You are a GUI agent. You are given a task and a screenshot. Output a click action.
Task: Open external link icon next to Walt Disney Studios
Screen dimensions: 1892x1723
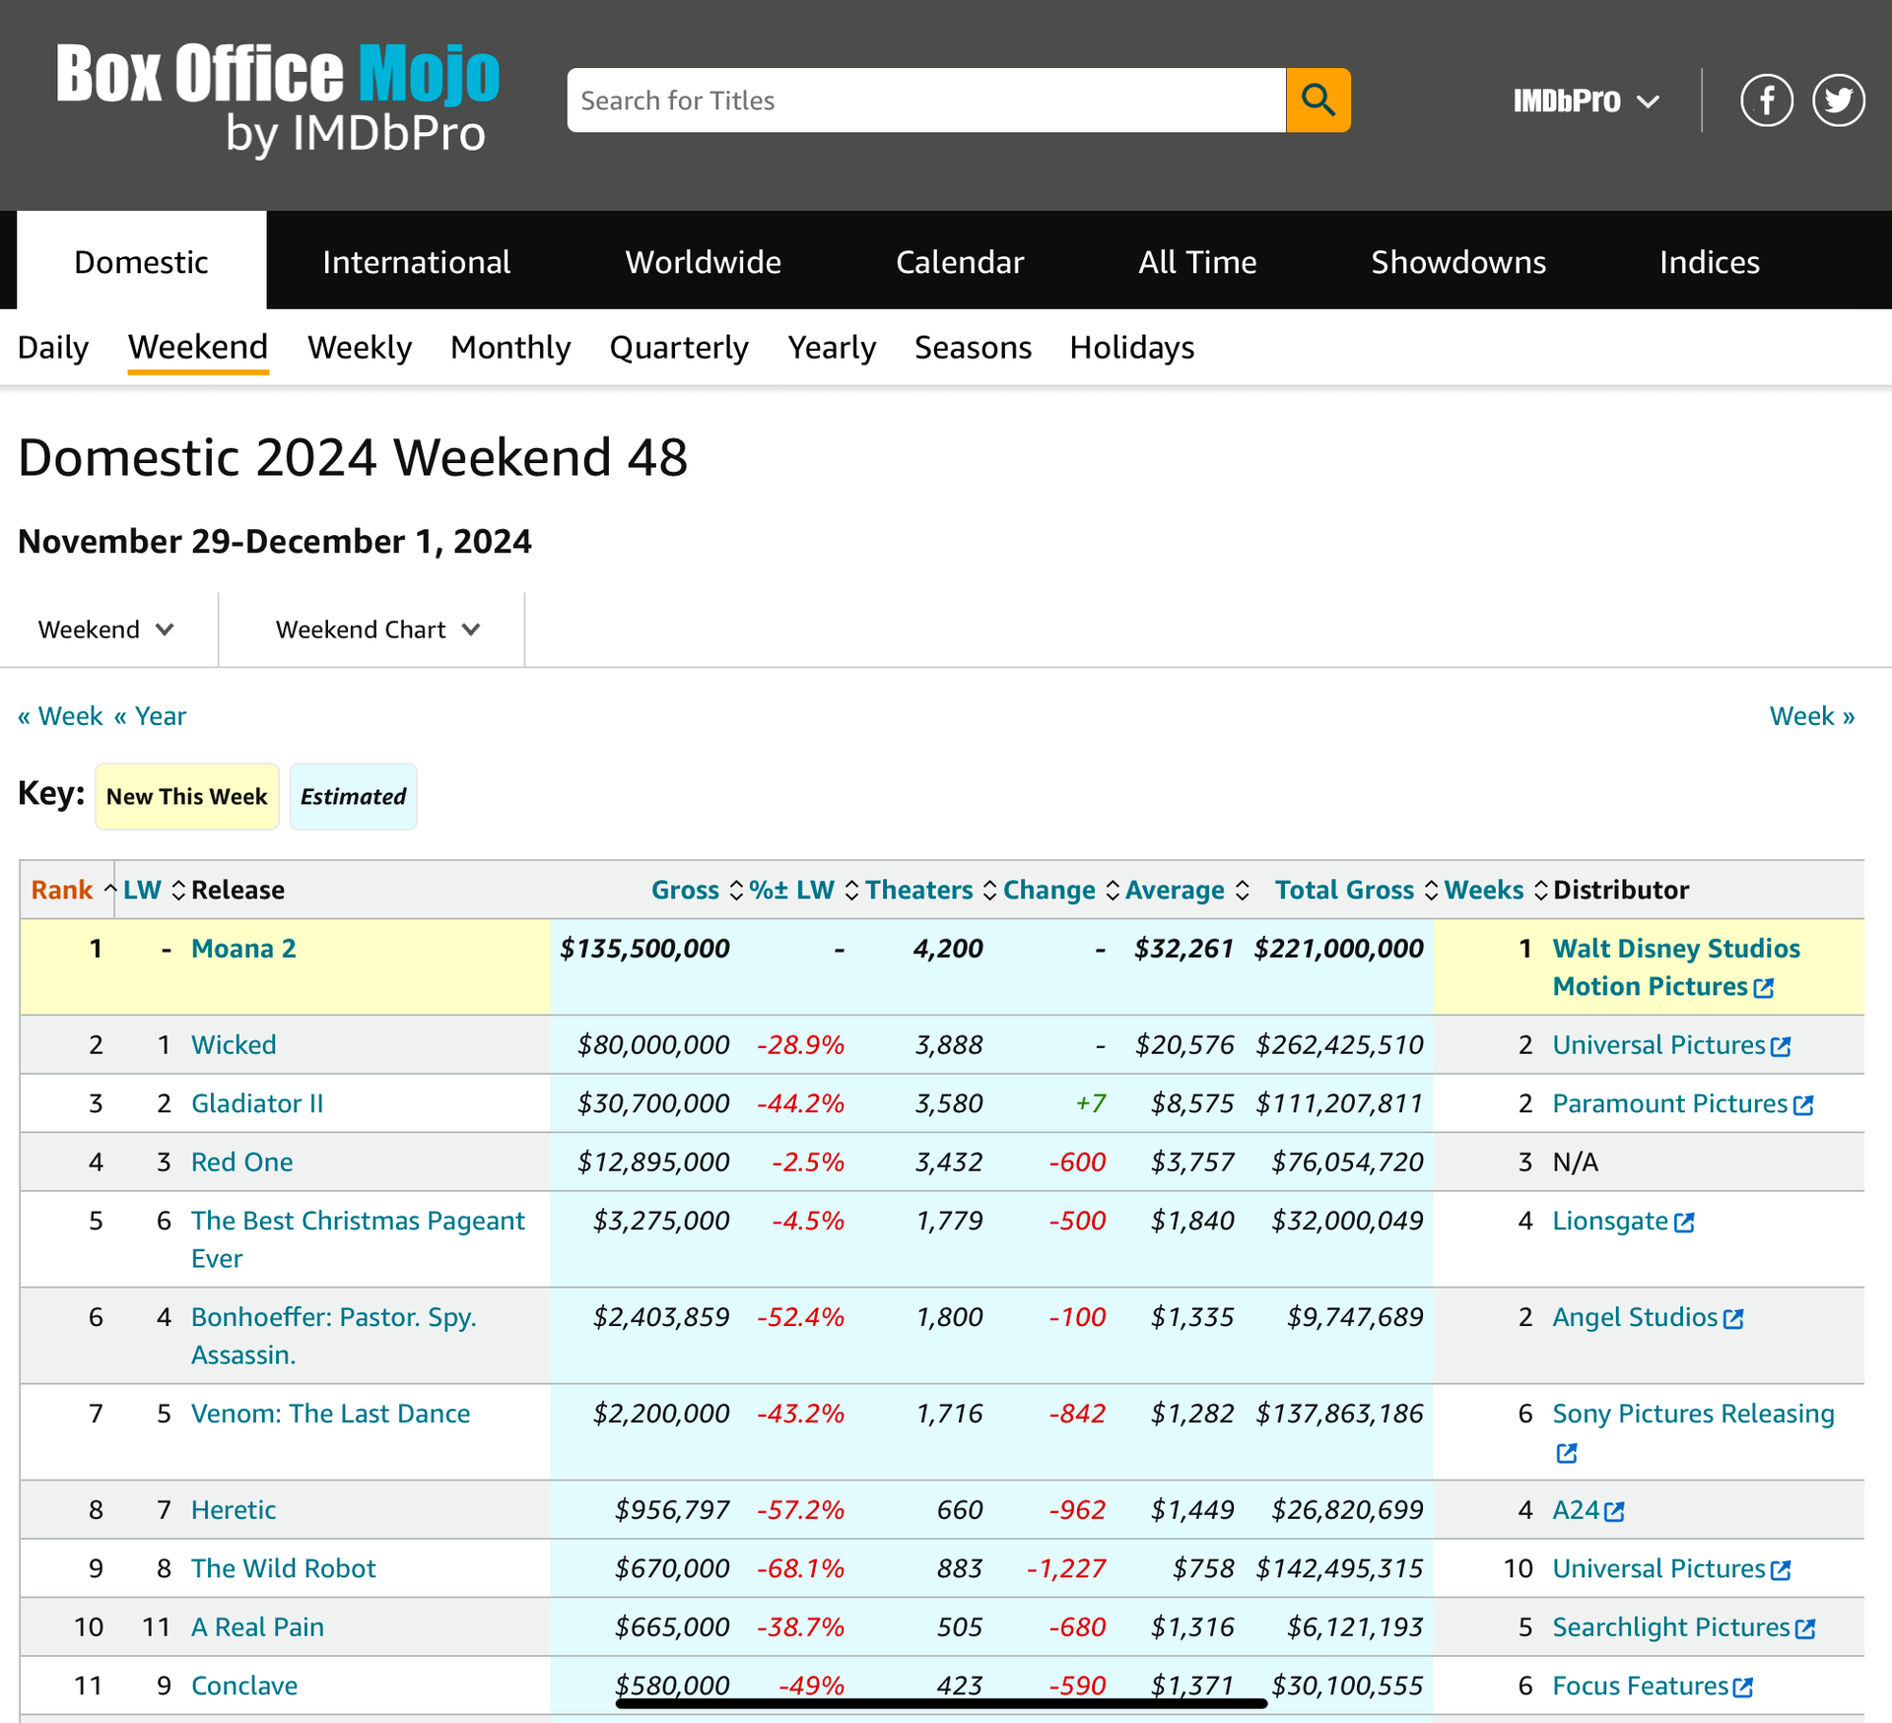[x=1764, y=988]
